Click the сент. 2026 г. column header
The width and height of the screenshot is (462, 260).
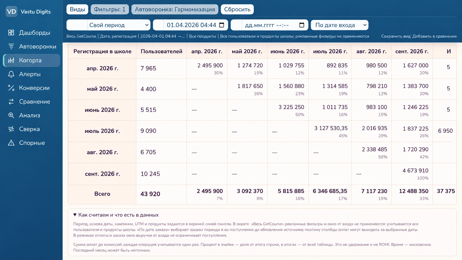click(412, 51)
